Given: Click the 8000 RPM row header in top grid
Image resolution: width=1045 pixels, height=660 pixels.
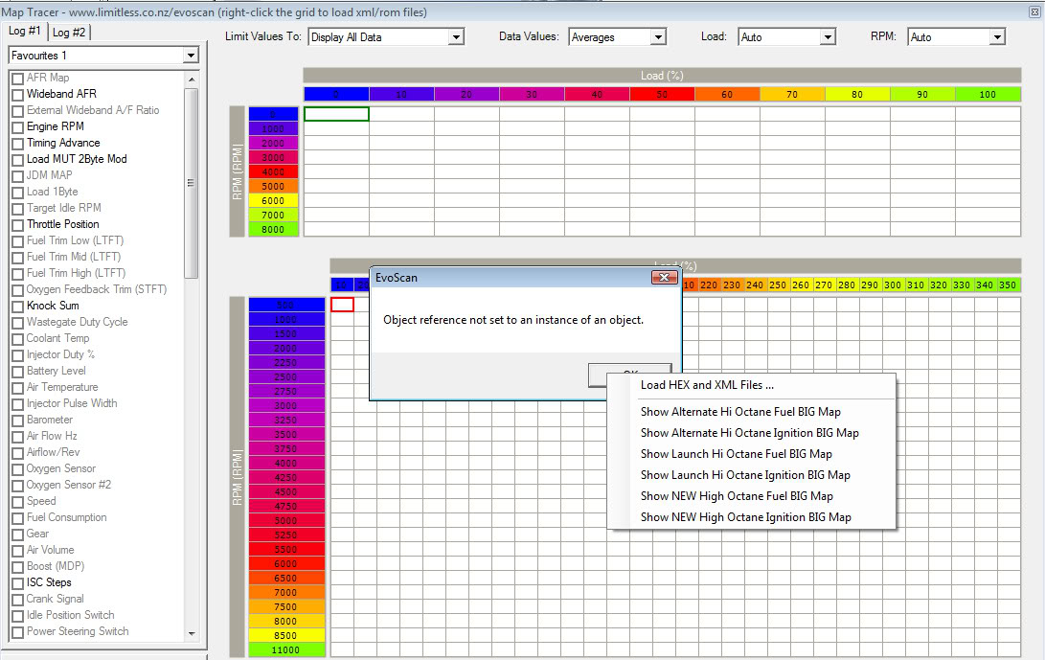Looking at the screenshot, I should 273,229.
